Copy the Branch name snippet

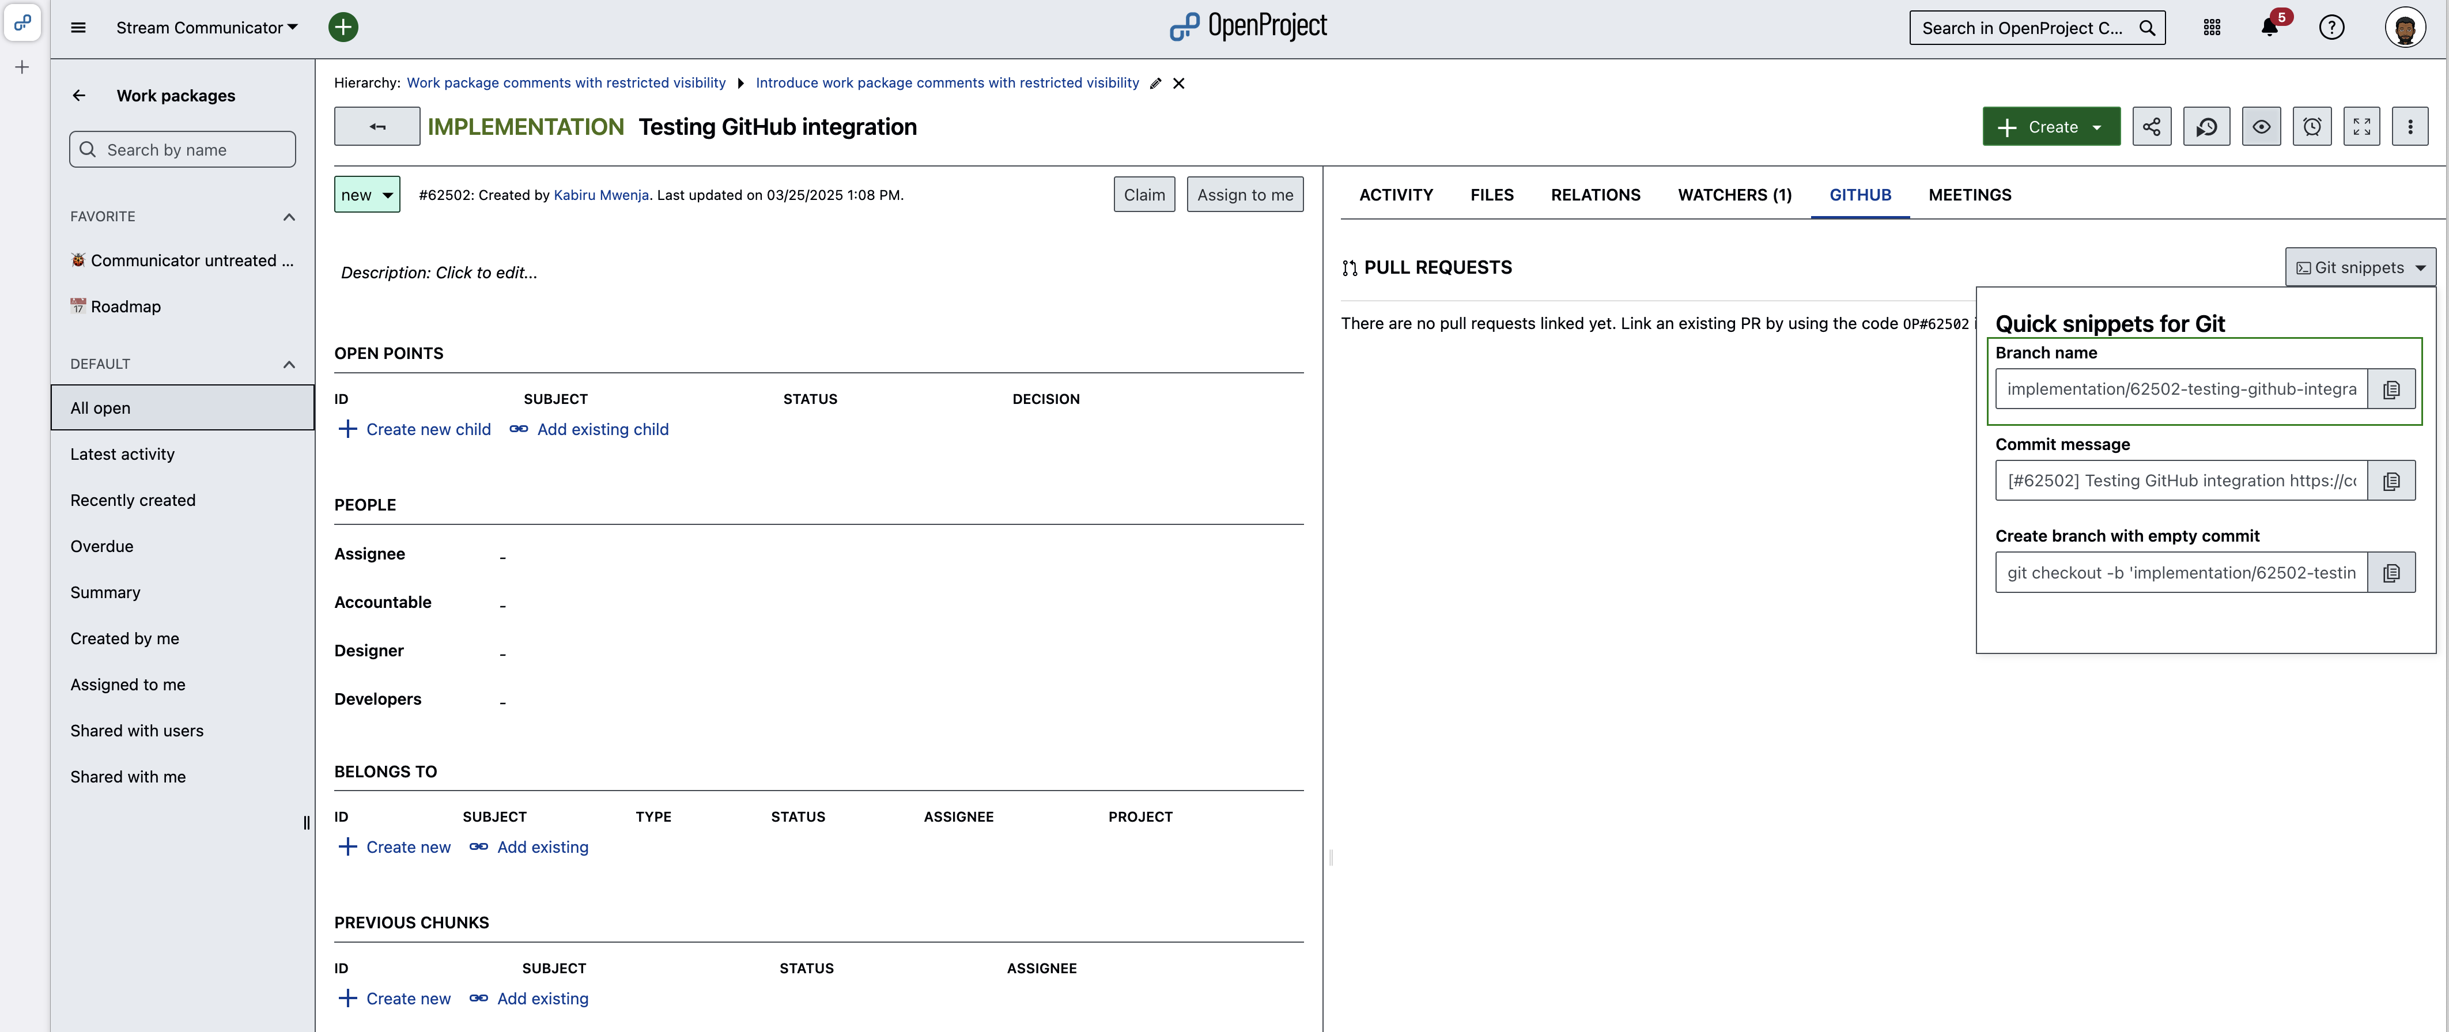[2391, 390]
